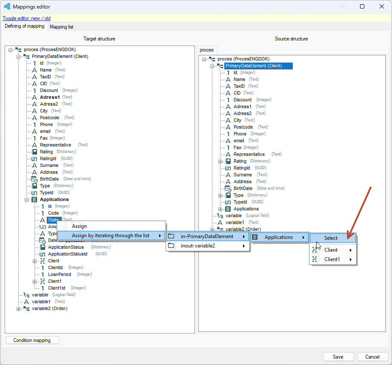392x365 pixels.
Task: Collapse the Applications node in Target structure
Action: click(x=26, y=200)
